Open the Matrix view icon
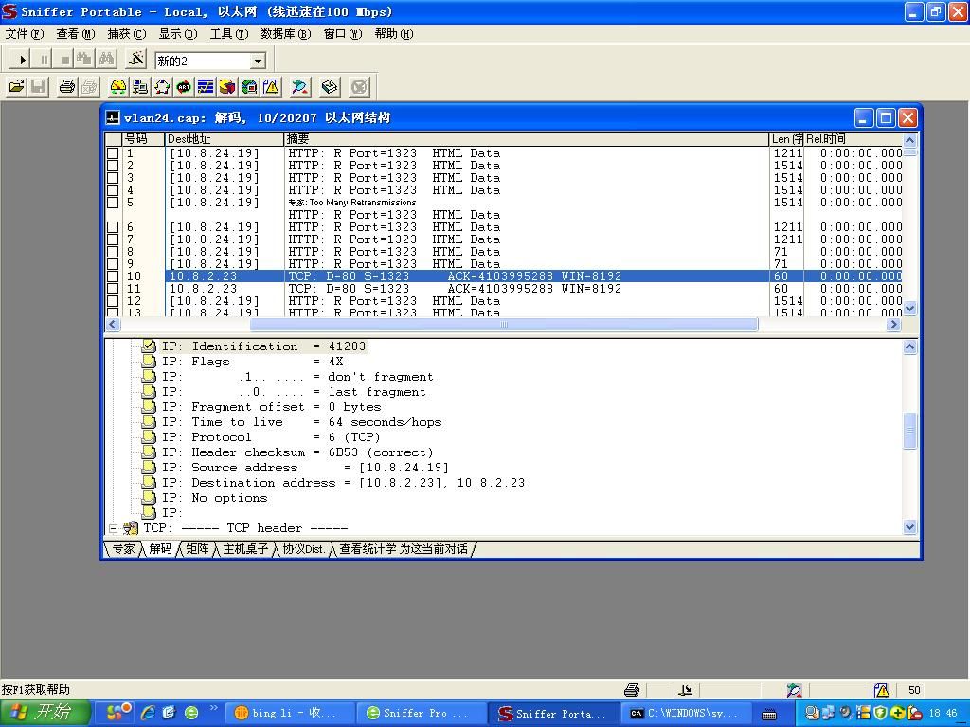This screenshot has width=970, height=727. 162,87
